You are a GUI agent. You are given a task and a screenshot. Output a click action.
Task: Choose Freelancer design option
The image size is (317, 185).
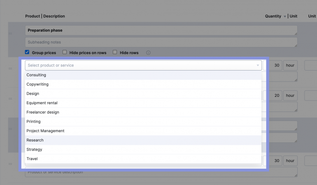click(x=43, y=112)
